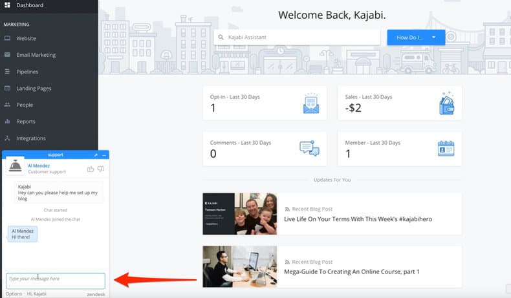Rate the chat with thumbs down

[101, 169]
